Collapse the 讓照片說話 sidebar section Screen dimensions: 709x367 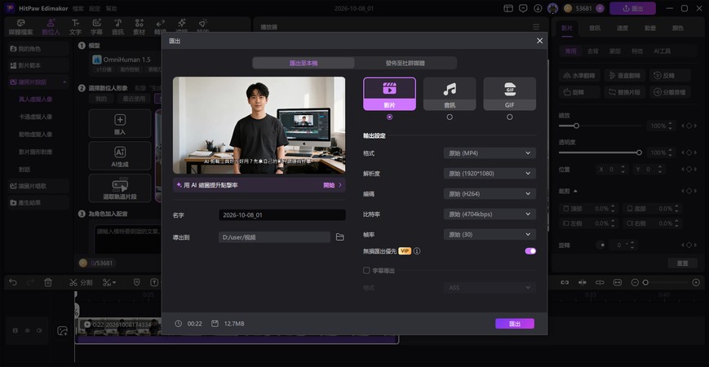coord(64,82)
